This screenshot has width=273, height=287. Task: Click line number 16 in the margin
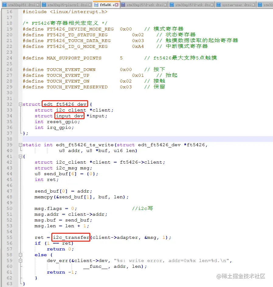click(9, 12)
